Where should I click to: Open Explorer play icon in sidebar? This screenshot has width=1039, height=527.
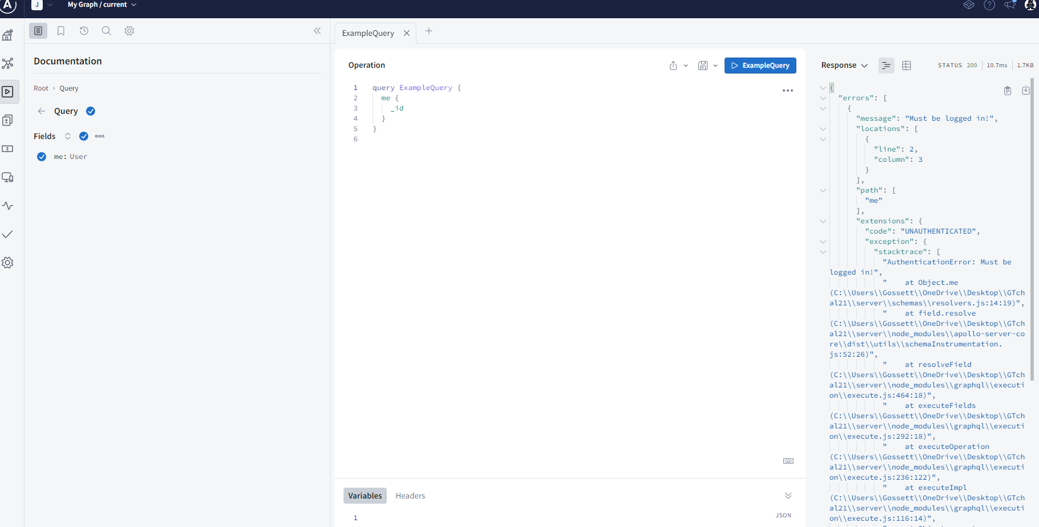coord(8,92)
